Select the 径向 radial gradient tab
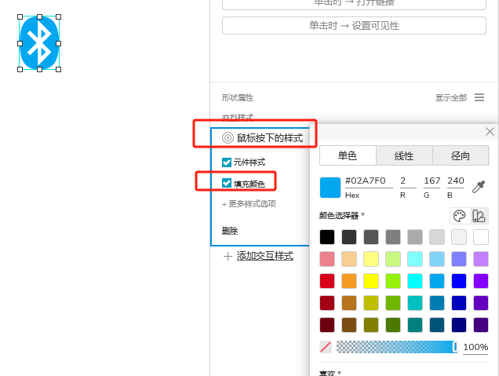This screenshot has height=376, width=499. pos(461,155)
